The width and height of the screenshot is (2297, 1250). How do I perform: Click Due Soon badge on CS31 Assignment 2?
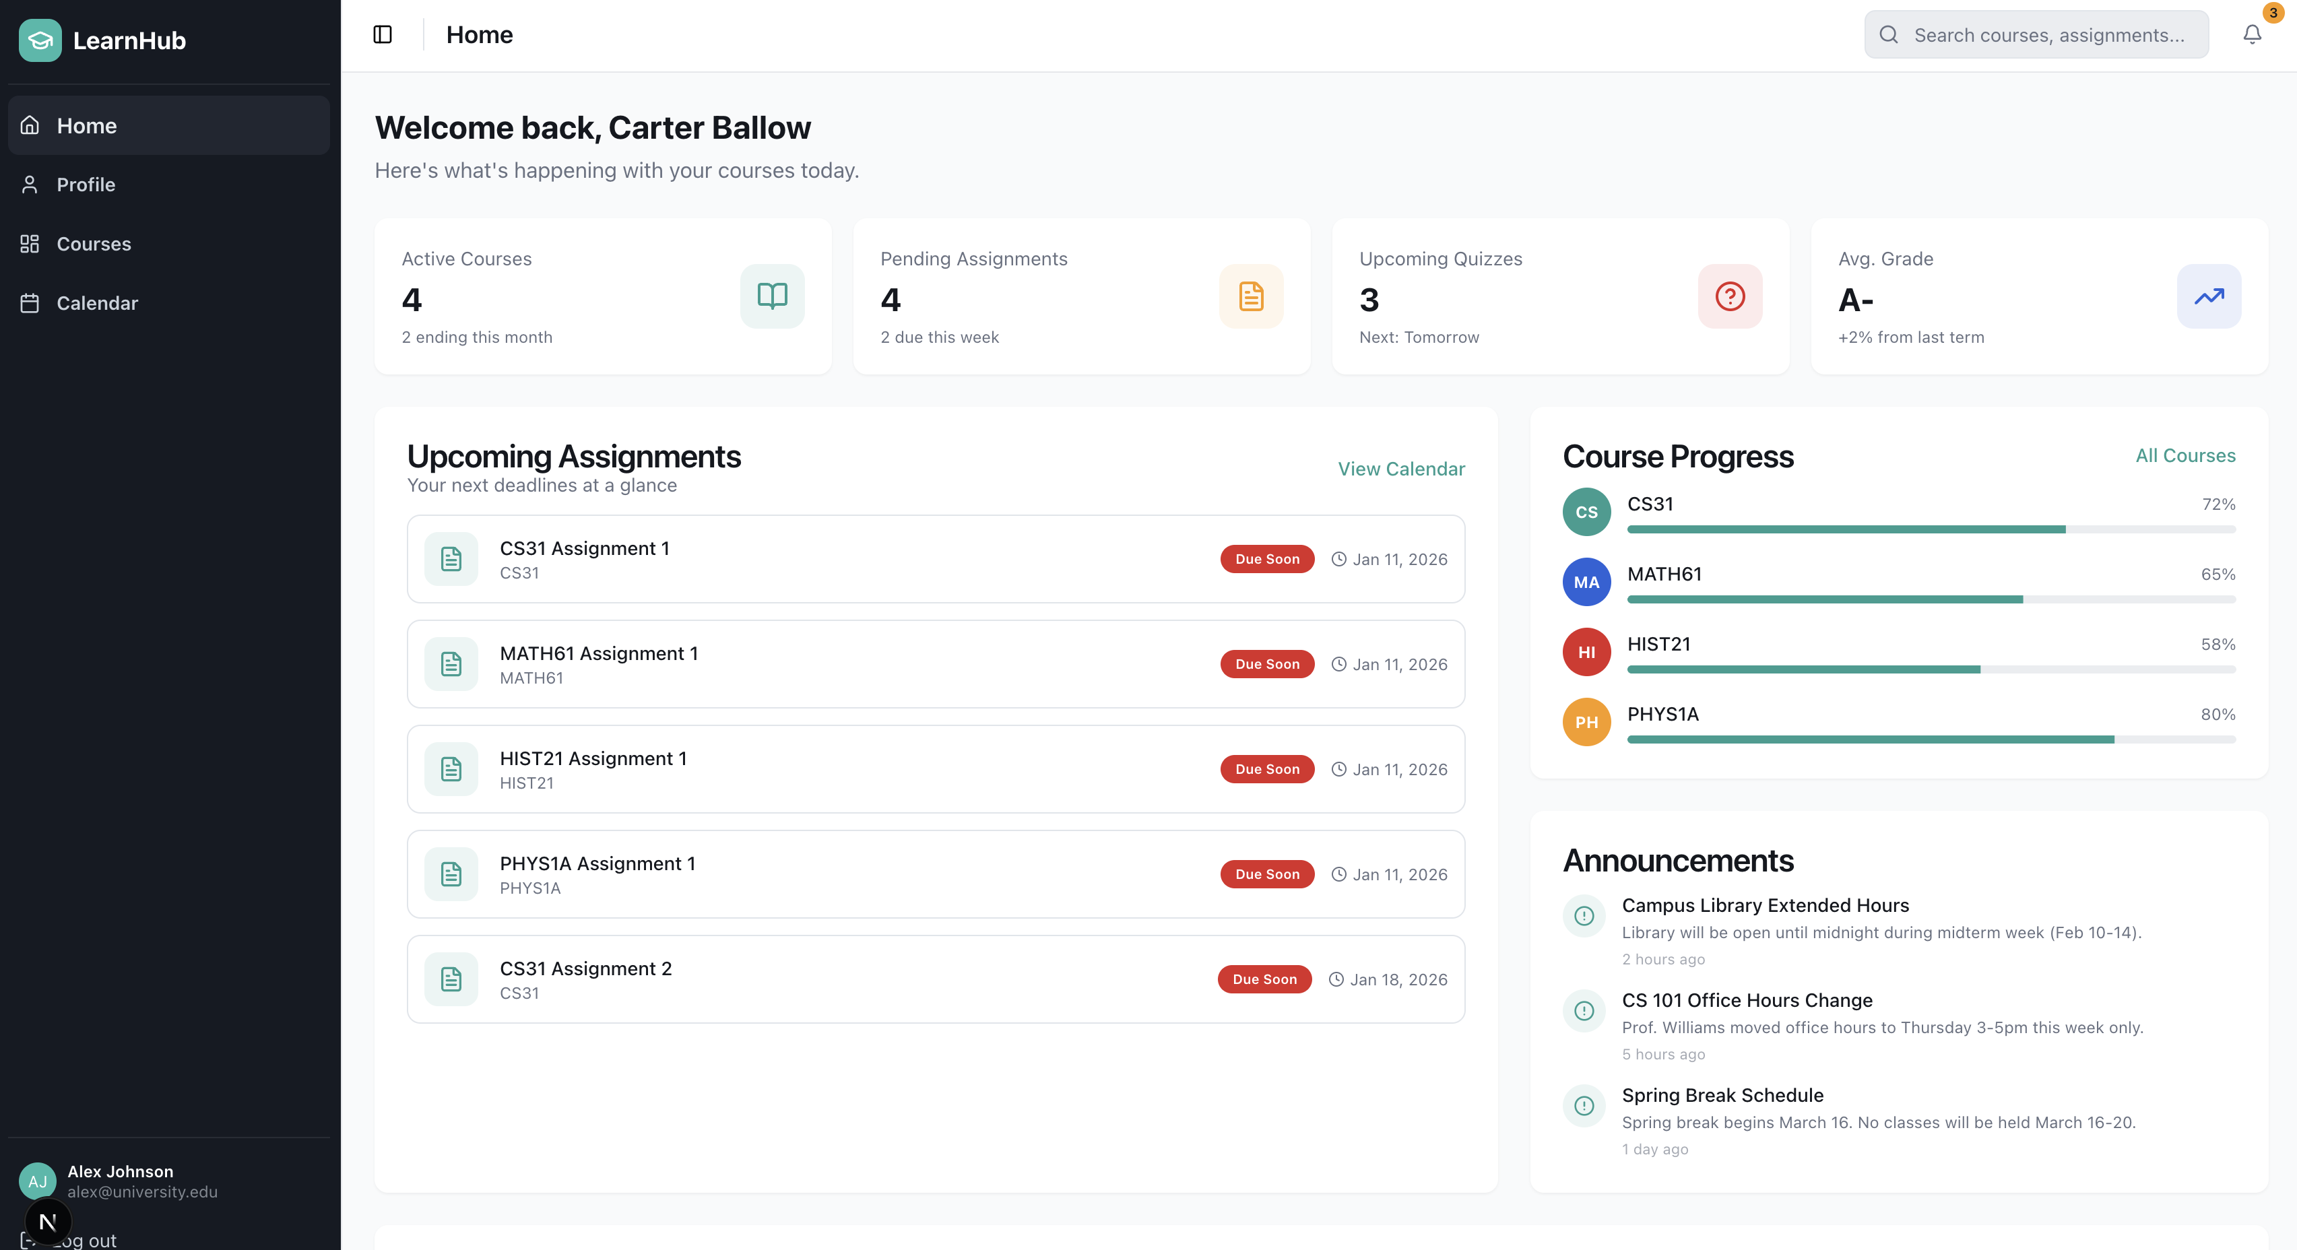(1264, 979)
